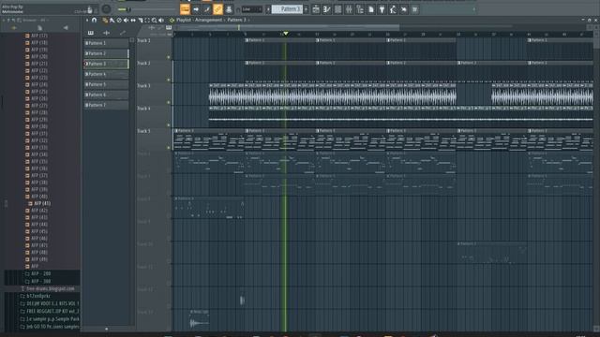Open the plugin picker plug icon
This screenshot has width=600, height=337.
pos(382,9)
